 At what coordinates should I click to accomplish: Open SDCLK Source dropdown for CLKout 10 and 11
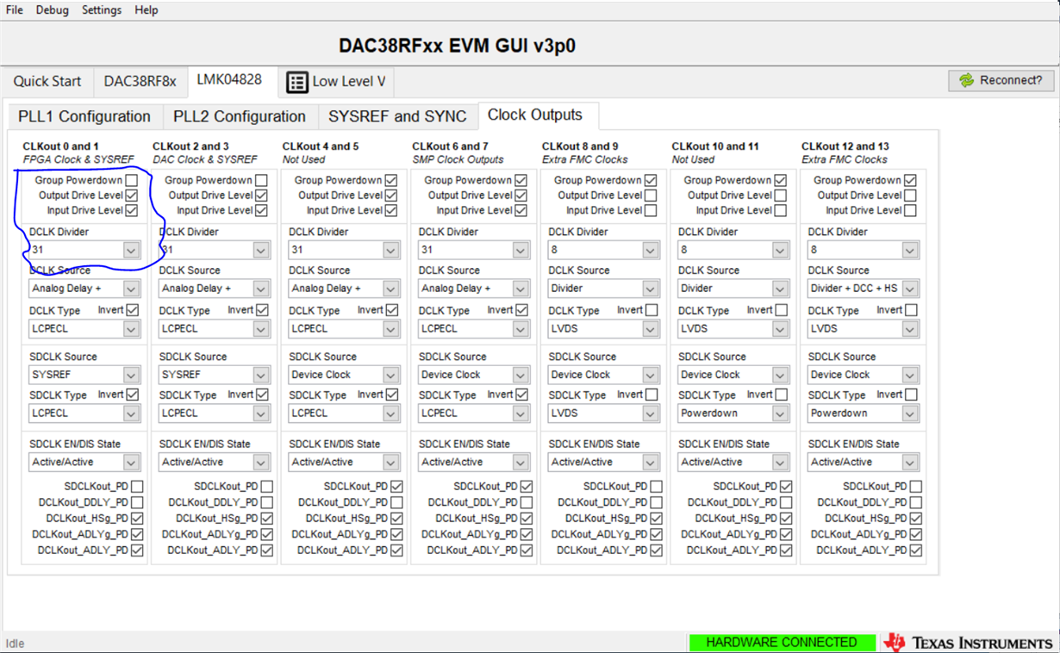click(x=733, y=375)
